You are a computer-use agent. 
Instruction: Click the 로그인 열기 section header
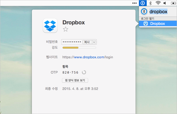(x=147, y=18)
